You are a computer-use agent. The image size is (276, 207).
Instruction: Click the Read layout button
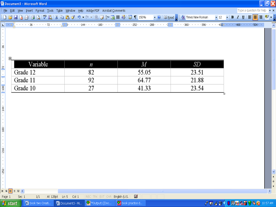(x=169, y=17)
